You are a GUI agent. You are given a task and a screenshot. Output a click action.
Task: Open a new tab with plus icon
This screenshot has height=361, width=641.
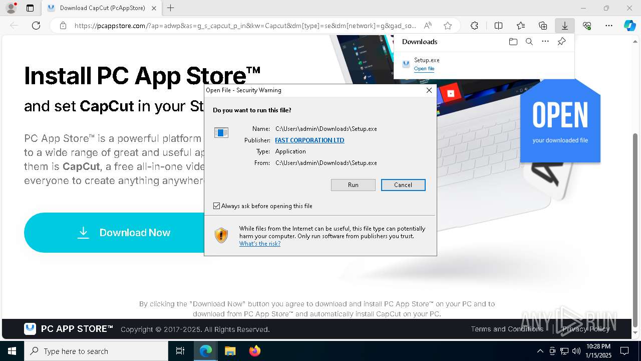pyautogui.click(x=170, y=8)
